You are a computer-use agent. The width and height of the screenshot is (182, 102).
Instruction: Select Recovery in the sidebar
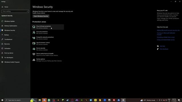coord(15,44)
